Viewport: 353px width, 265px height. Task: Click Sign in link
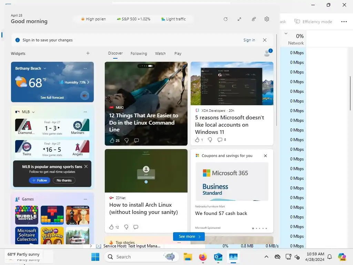(249, 40)
